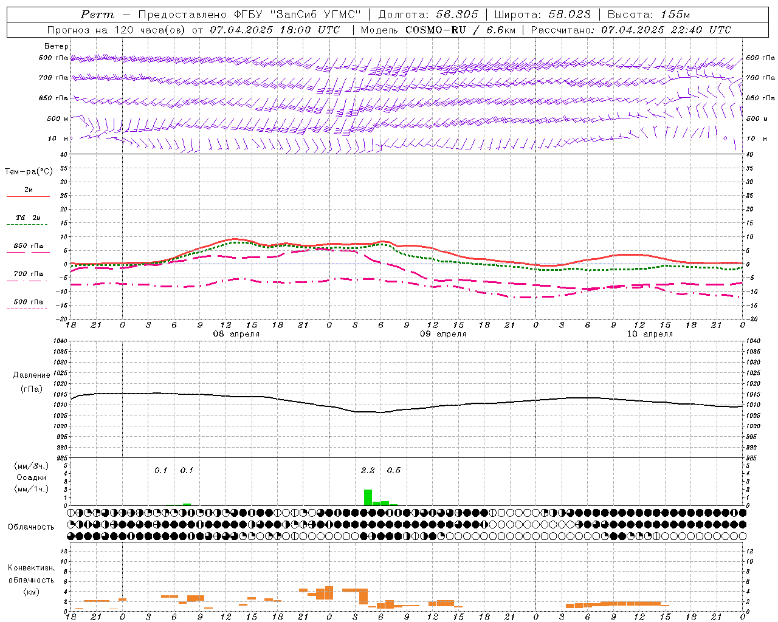This screenshot has width=778, height=622.
Task: Click the "Тем-ра(°C)" temperature panel label
Action: point(29,172)
